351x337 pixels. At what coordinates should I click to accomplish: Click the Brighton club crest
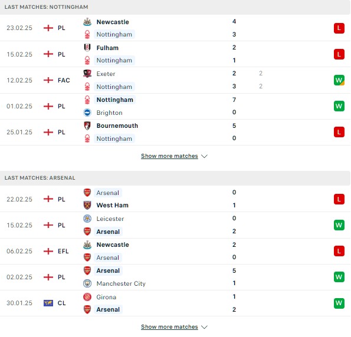pos(87,113)
